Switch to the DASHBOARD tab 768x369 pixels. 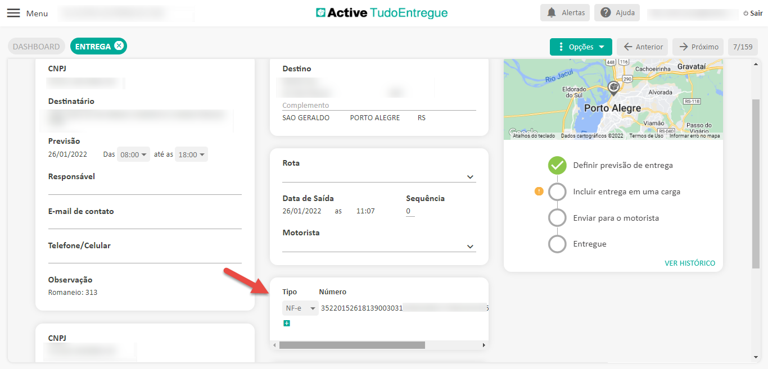[x=36, y=47]
